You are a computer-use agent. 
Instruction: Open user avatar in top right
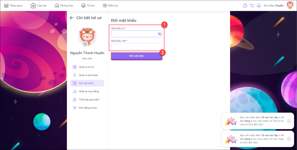pos(290,6)
